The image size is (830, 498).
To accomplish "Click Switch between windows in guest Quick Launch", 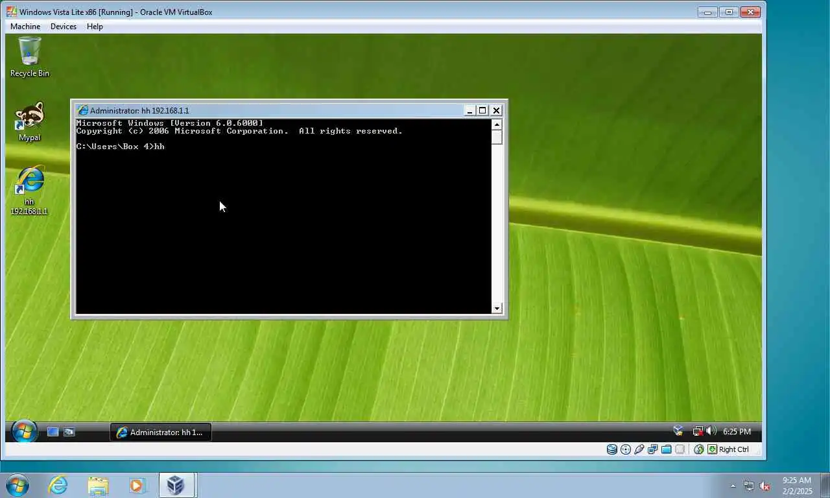I will click(69, 432).
